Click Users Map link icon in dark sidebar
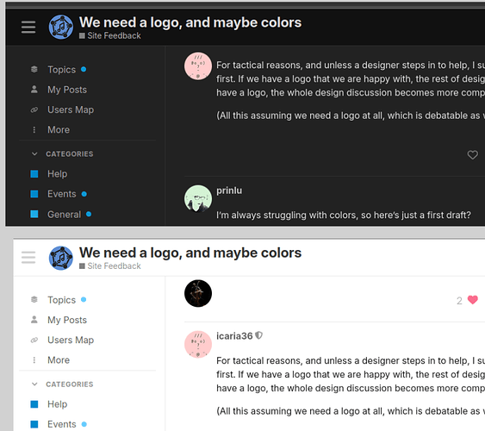Image resolution: width=485 pixels, height=431 pixels. 34,109
